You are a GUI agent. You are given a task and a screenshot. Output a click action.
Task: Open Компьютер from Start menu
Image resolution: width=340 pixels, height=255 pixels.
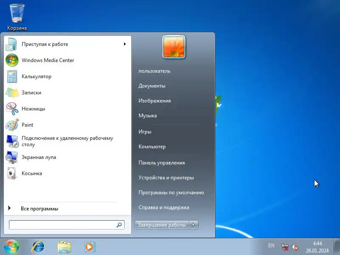pyautogui.click(x=152, y=147)
